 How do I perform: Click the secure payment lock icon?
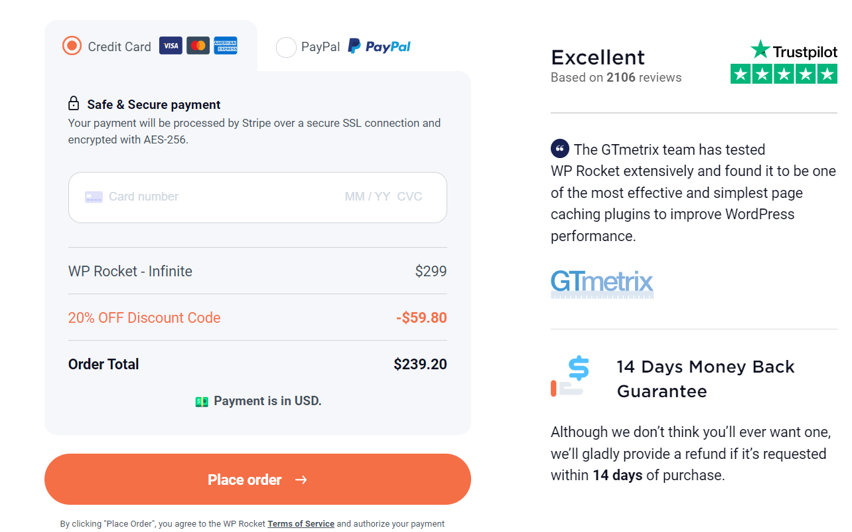(74, 103)
